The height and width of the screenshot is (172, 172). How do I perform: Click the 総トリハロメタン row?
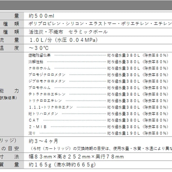tap(98, 114)
